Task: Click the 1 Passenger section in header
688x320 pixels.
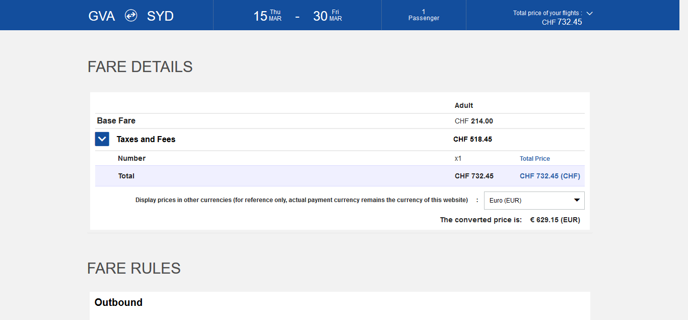Action: (x=424, y=15)
